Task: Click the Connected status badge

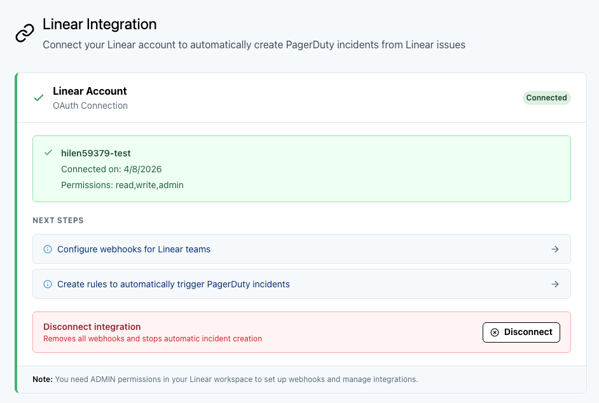Action: pos(546,97)
